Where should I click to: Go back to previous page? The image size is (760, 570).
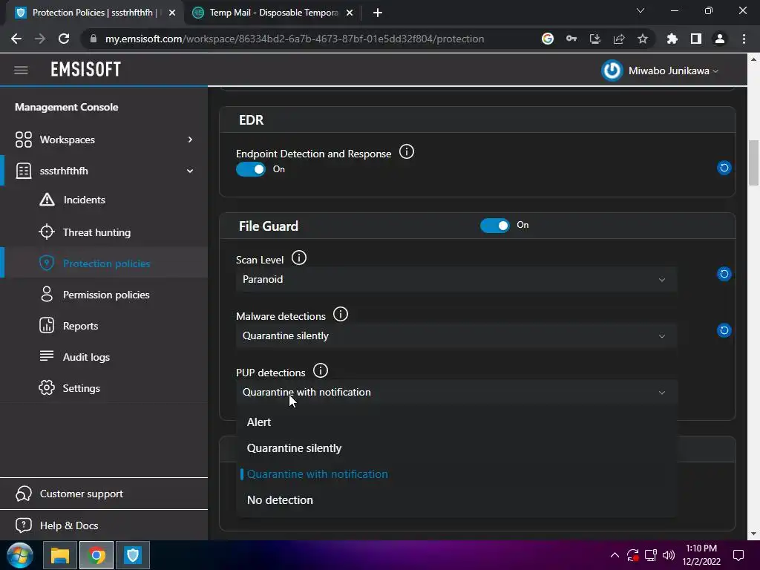16,39
